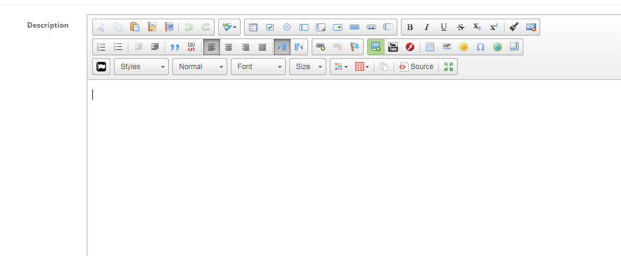Screen dimensions: 621x256
Task: Toggle Underline formatting
Action: (444, 27)
